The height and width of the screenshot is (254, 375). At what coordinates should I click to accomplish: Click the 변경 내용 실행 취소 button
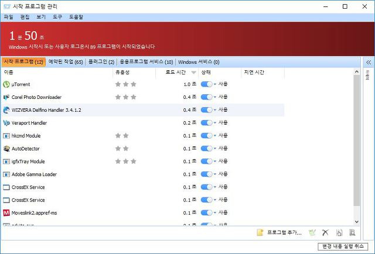pyautogui.click(x=343, y=246)
